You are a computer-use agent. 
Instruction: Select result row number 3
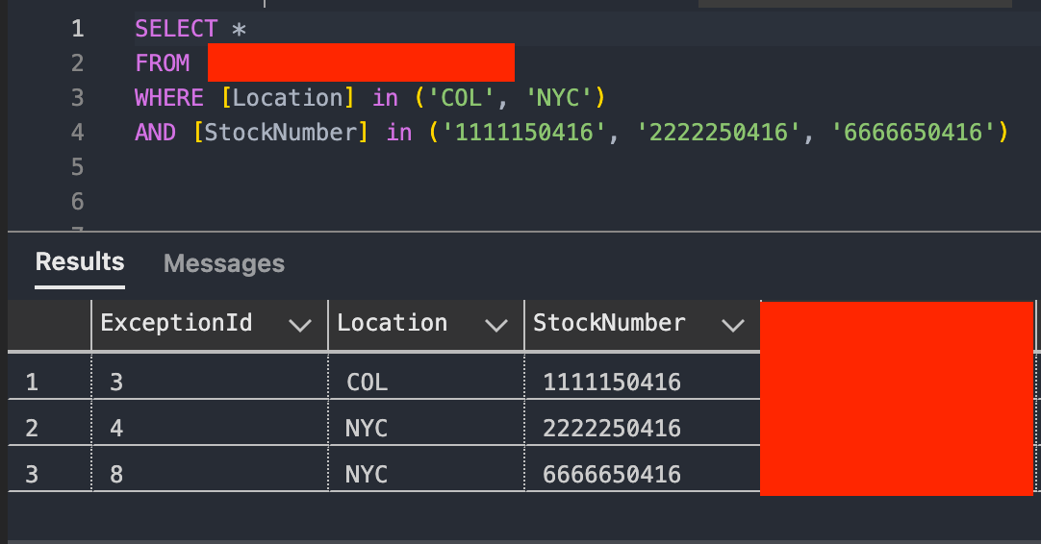(32, 475)
